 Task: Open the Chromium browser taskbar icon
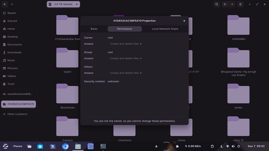(x=65, y=146)
